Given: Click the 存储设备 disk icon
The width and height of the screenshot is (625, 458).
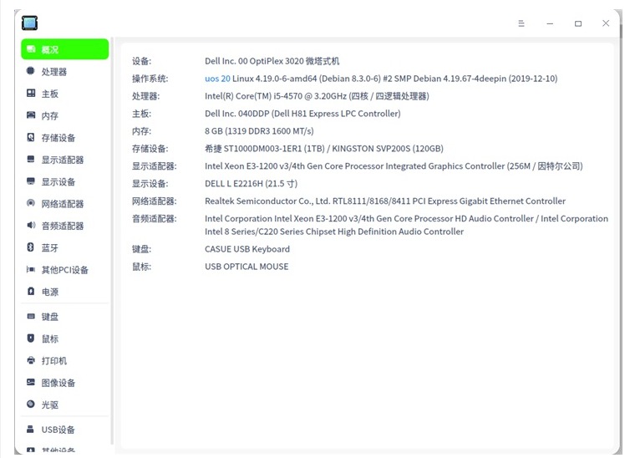Looking at the screenshot, I should (31, 137).
